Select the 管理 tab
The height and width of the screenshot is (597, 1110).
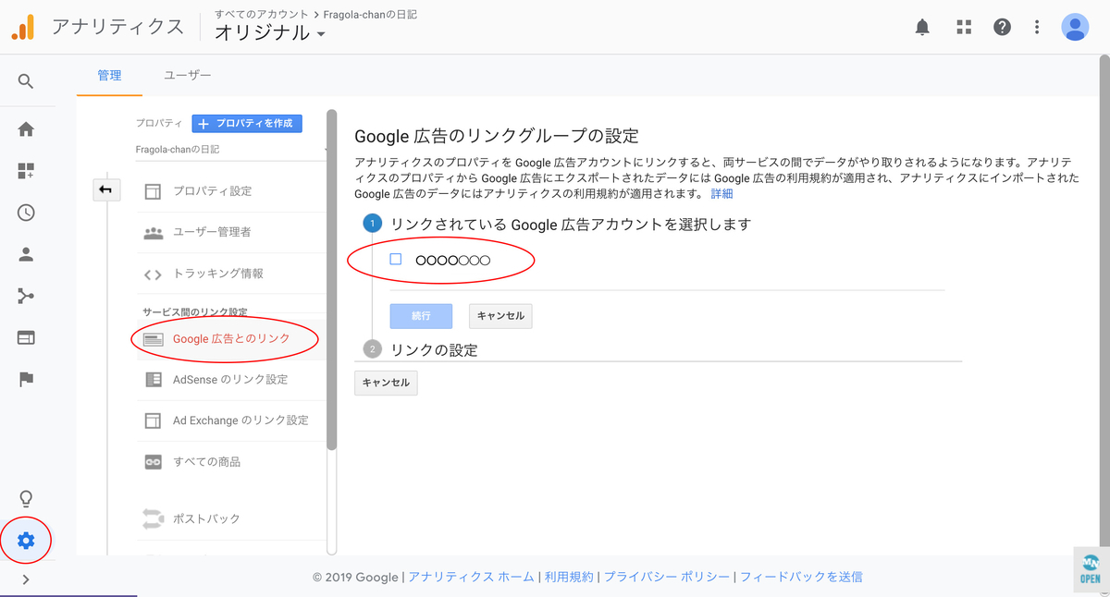[x=109, y=76]
